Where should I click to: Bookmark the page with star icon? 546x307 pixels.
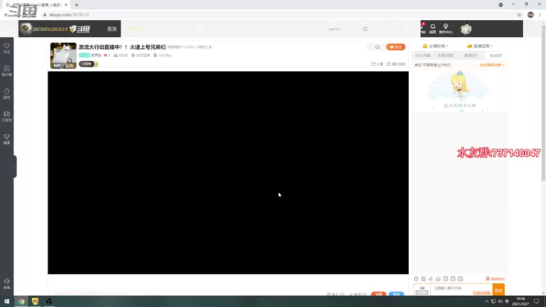(519, 14)
